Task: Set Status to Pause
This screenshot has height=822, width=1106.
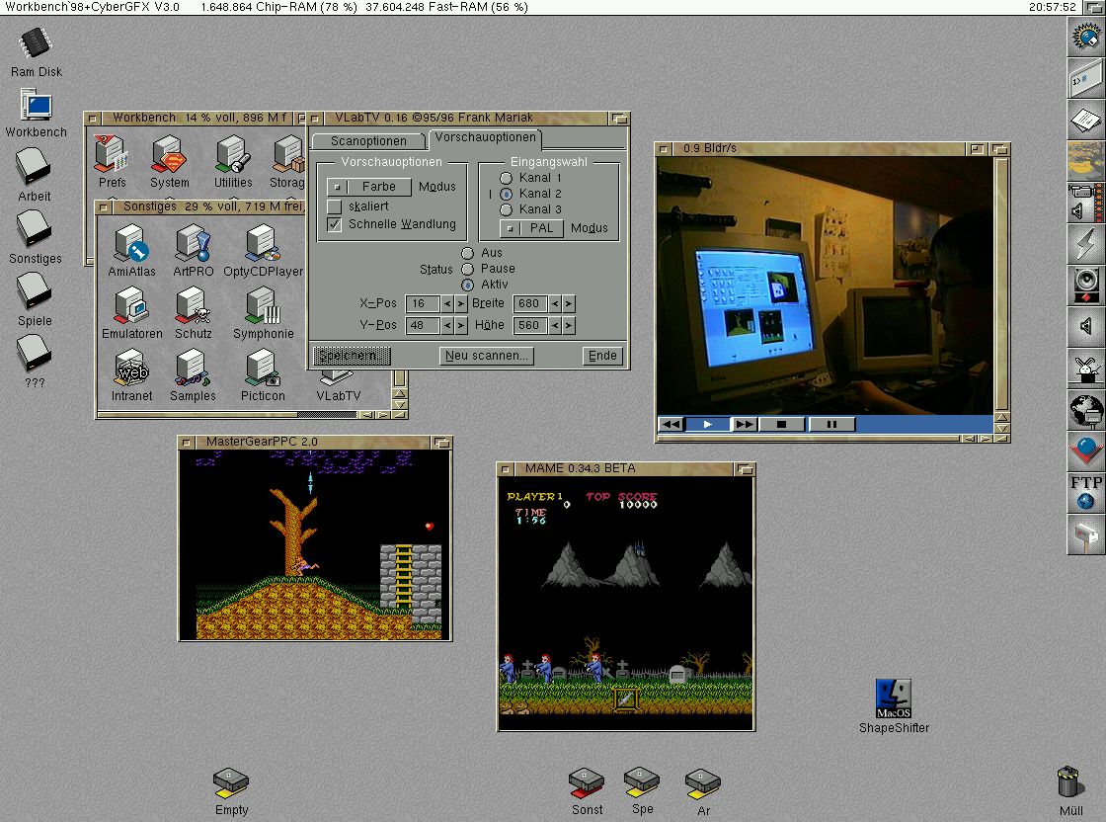Action: point(468,269)
